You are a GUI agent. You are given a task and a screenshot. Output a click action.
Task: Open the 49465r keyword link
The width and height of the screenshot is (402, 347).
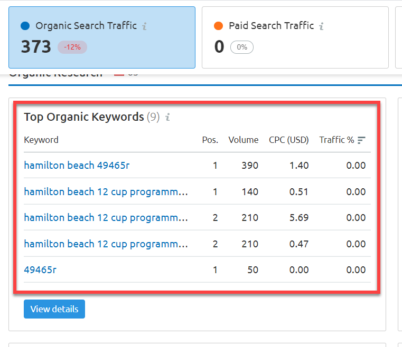pos(40,270)
